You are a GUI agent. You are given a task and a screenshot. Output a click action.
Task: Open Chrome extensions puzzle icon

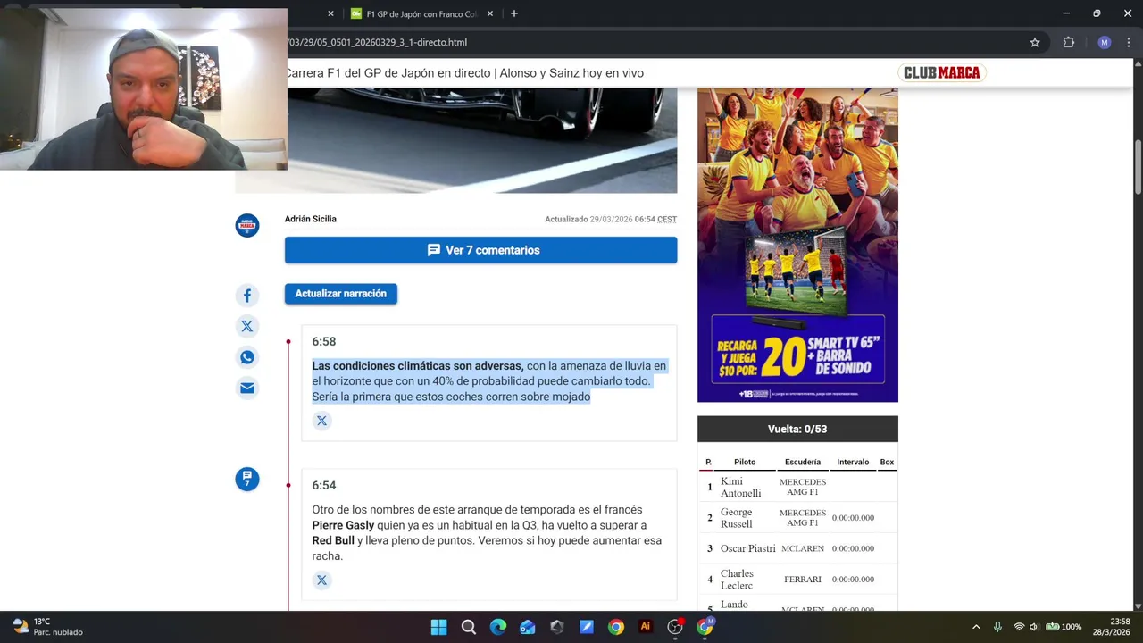[1069, 42]
